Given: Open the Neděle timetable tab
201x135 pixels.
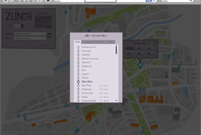Looking at the screenshot, I should pos(110,42).
